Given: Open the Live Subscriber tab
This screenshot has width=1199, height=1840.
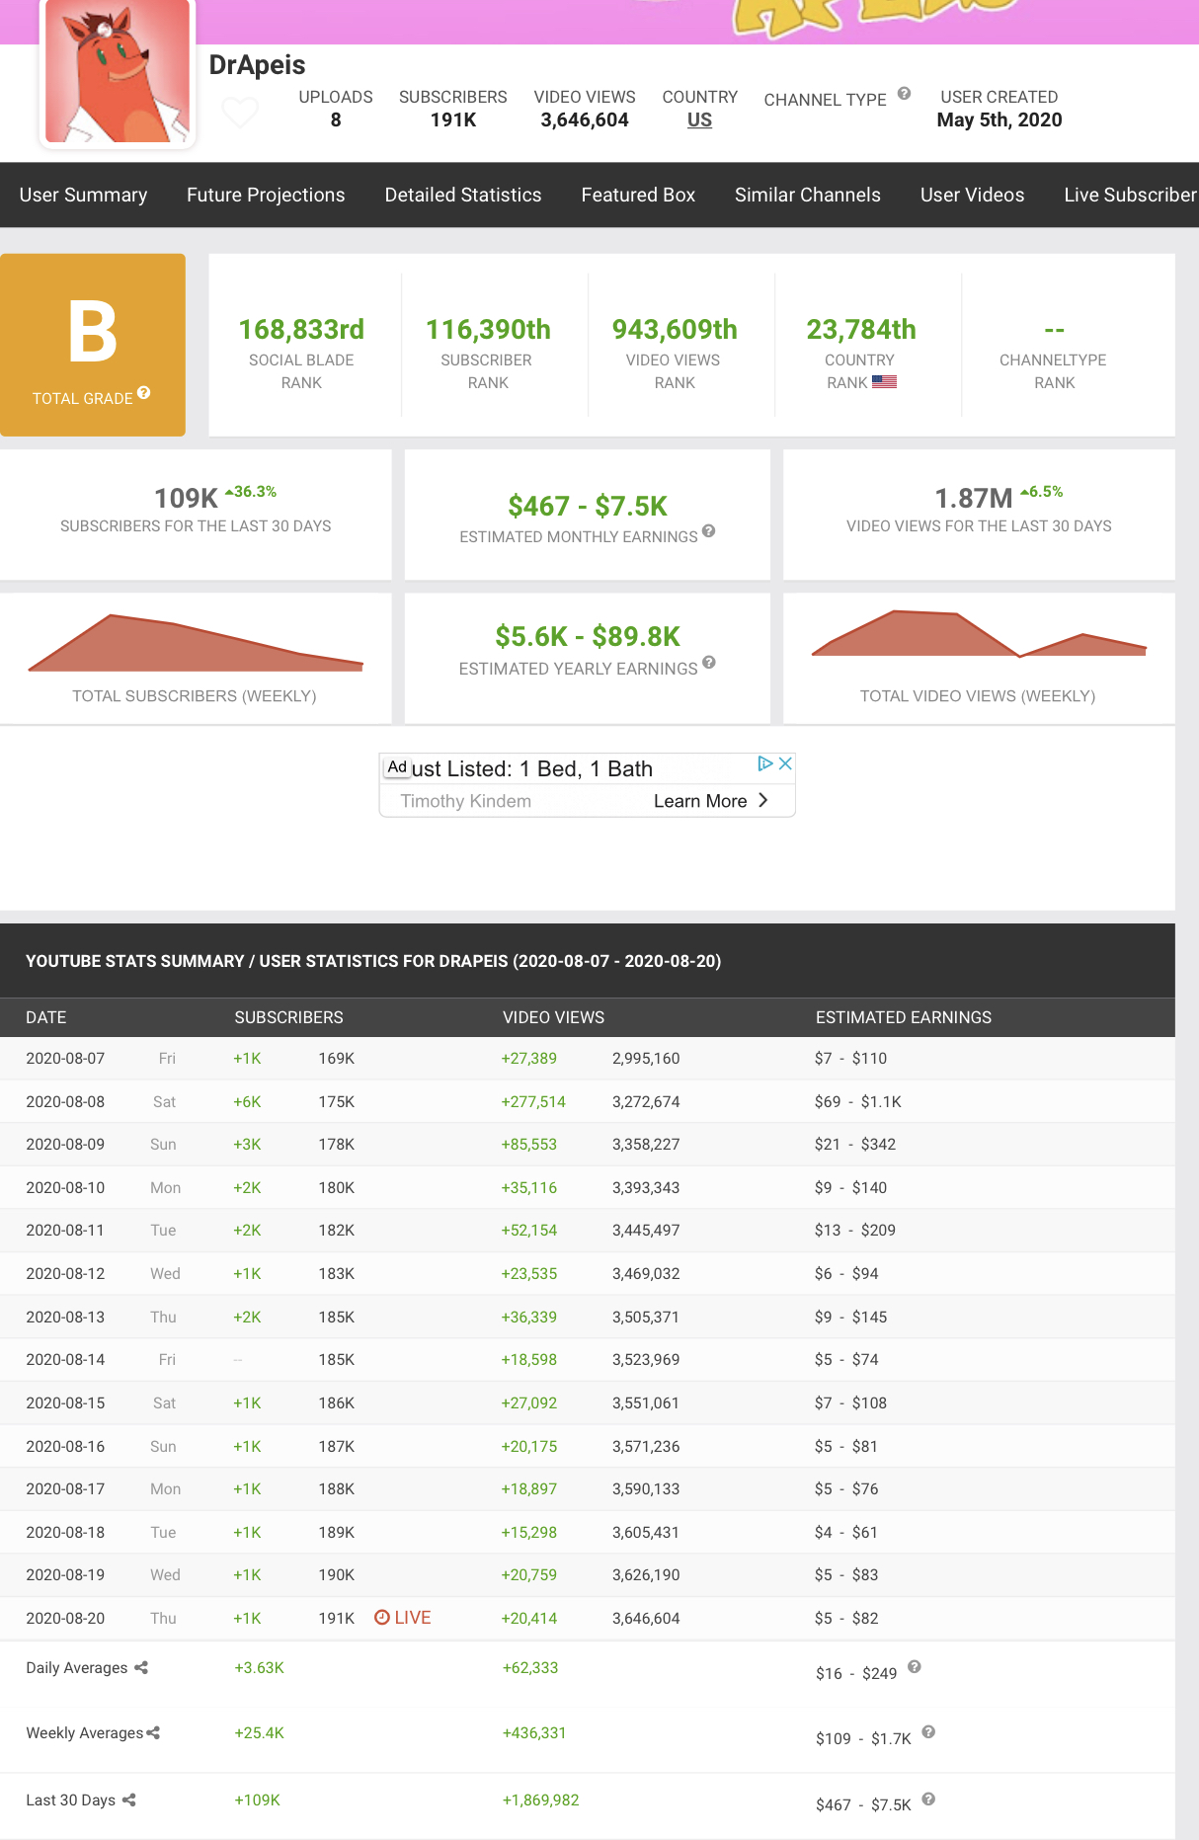Looking at the screenshot, I should pyautogui.click(x=1131, y=195).
